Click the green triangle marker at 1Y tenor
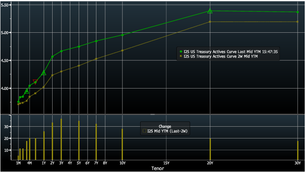306x172 pixels. [x=44, y=73]
